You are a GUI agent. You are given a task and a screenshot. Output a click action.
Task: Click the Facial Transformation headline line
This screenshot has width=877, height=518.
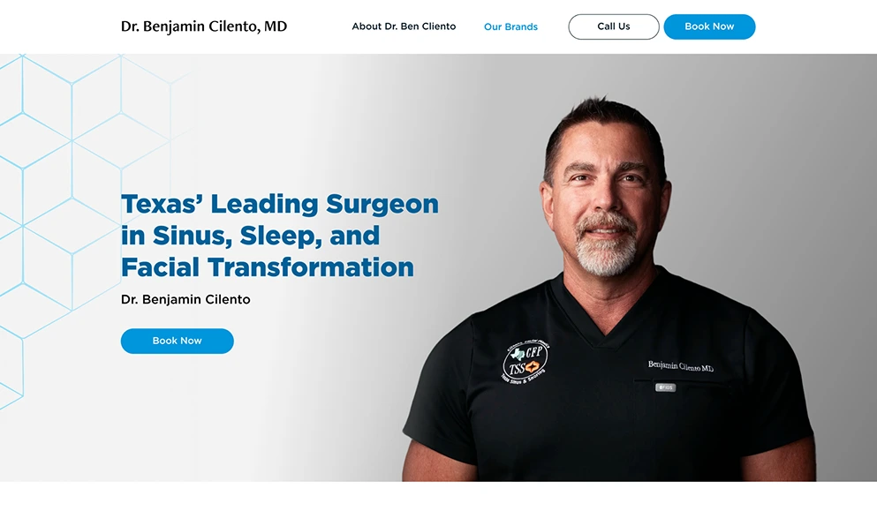point(268,267)
